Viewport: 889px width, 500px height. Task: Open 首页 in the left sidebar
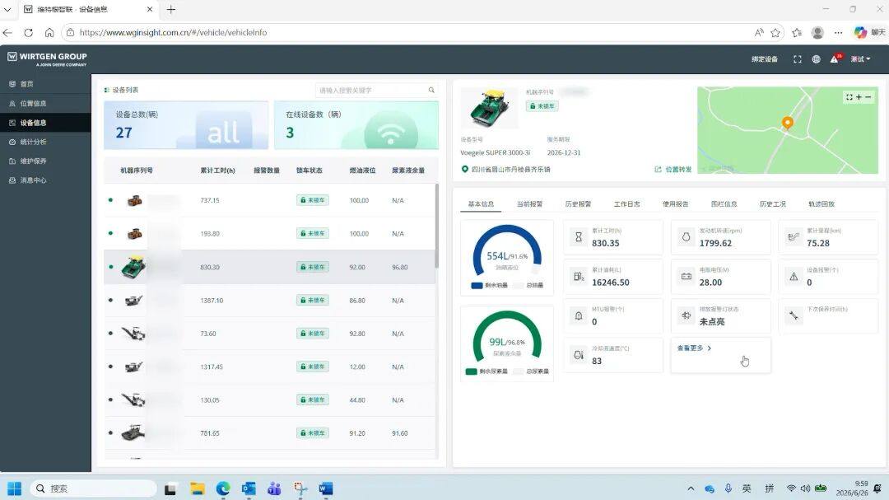point(26,84)
